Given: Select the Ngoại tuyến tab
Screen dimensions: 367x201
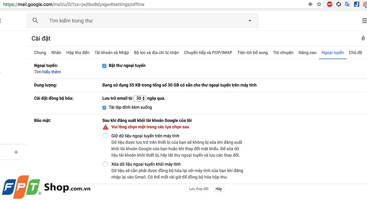Looking at the screenshot, I should (x=333, y=53).
